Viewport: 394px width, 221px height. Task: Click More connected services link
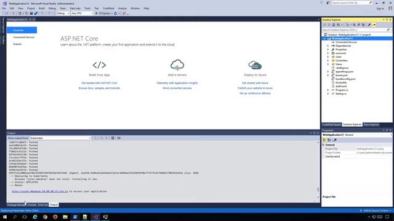177,88
